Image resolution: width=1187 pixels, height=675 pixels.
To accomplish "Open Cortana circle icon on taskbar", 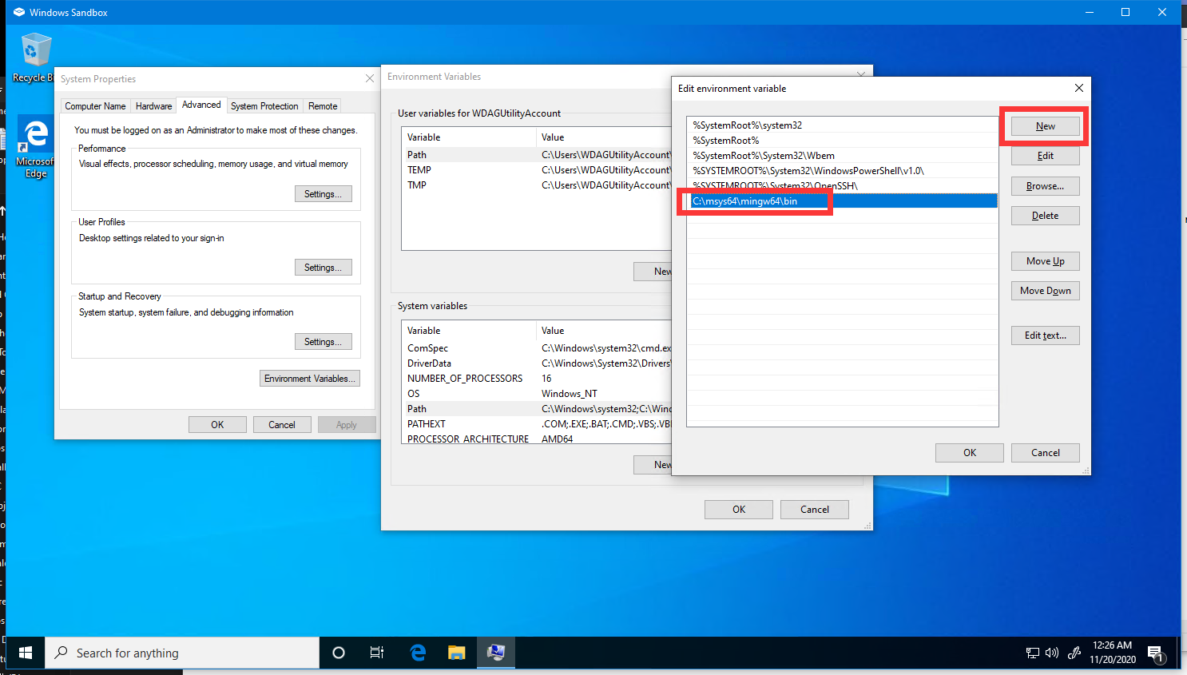I will tap(339, 653).
